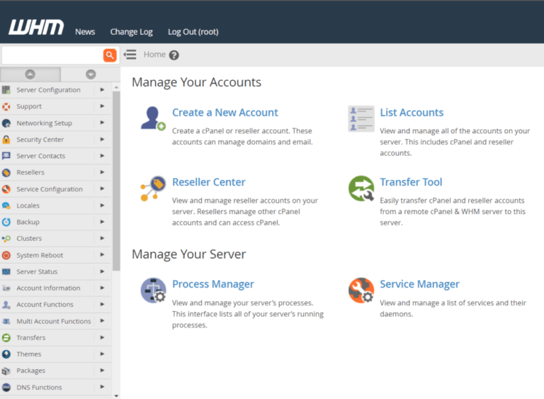The width and height of the screenshot is (544, 399).
Task: Expand the DNS Functions arrow
Action: [102, 387]
